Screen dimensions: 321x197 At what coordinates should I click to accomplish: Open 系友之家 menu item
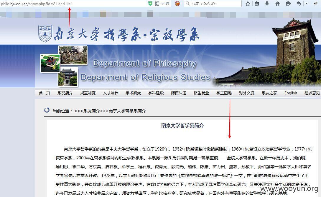coord(269,93)
